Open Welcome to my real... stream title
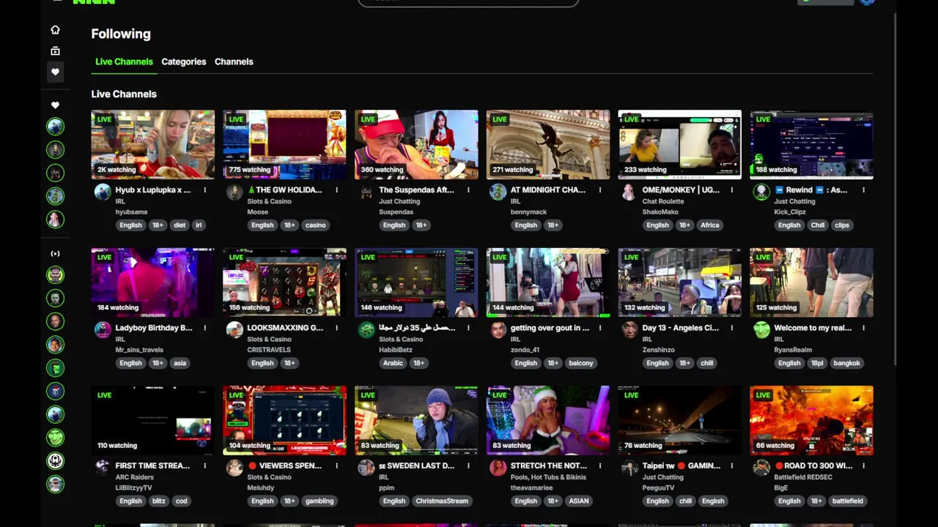The width and height of the screenshot is (938, 527). pos(813,328)
